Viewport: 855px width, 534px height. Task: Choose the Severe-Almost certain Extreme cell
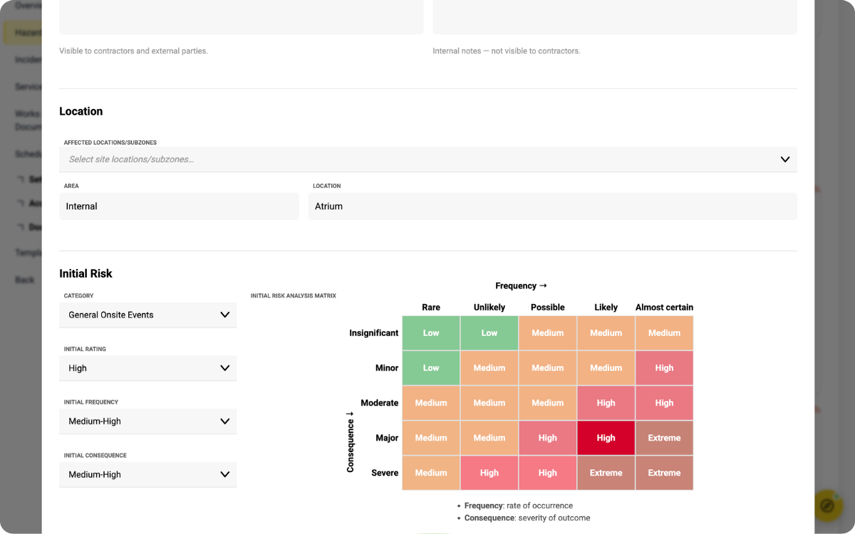[x=664, y=473]
